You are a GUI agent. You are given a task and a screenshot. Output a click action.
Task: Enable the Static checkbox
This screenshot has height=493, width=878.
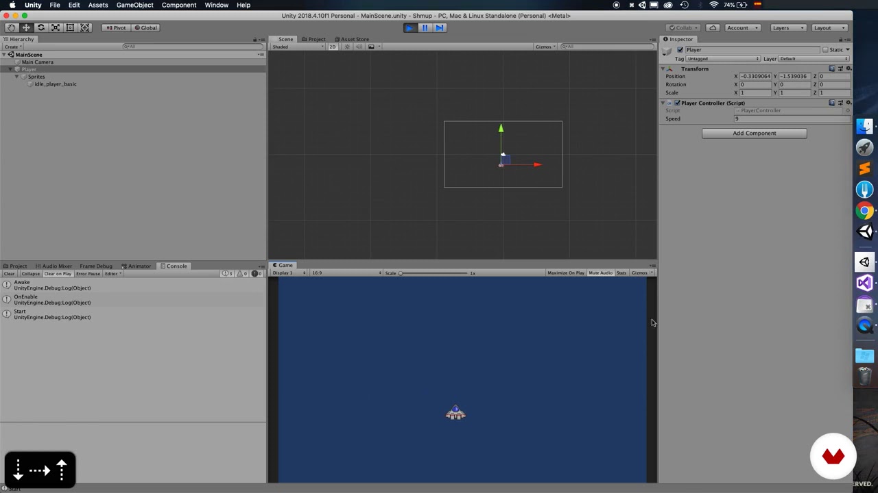[x=825, y=50]
